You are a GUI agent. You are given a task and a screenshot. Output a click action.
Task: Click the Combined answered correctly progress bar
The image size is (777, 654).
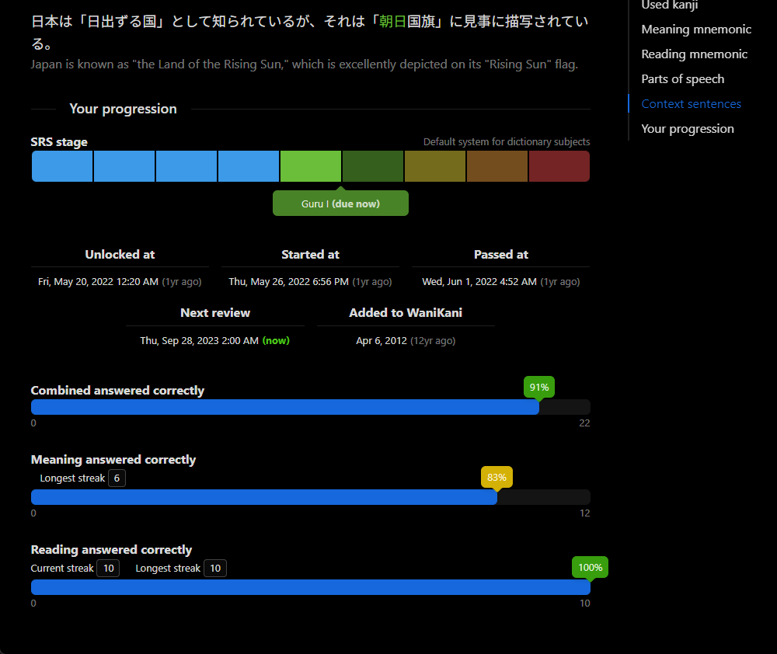click(x=311, y=407)
